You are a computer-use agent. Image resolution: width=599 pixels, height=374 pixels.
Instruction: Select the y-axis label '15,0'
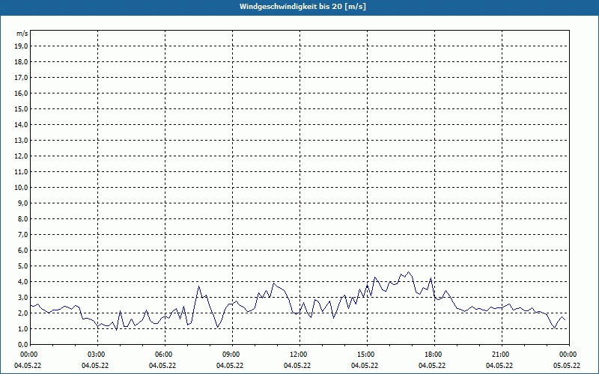pos(21,108)
